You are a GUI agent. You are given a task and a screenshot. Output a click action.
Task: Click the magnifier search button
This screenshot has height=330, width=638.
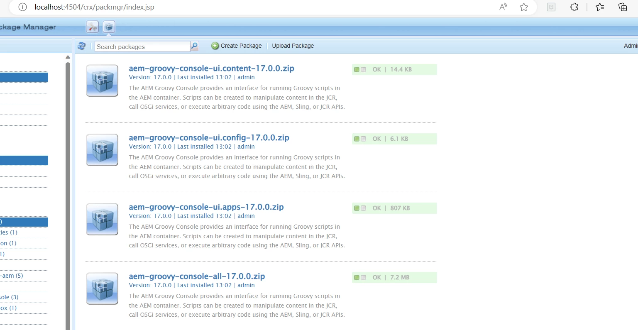[195, 46]
